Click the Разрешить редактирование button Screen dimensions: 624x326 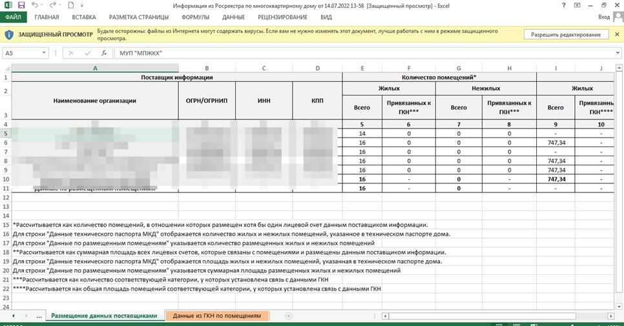566,35
